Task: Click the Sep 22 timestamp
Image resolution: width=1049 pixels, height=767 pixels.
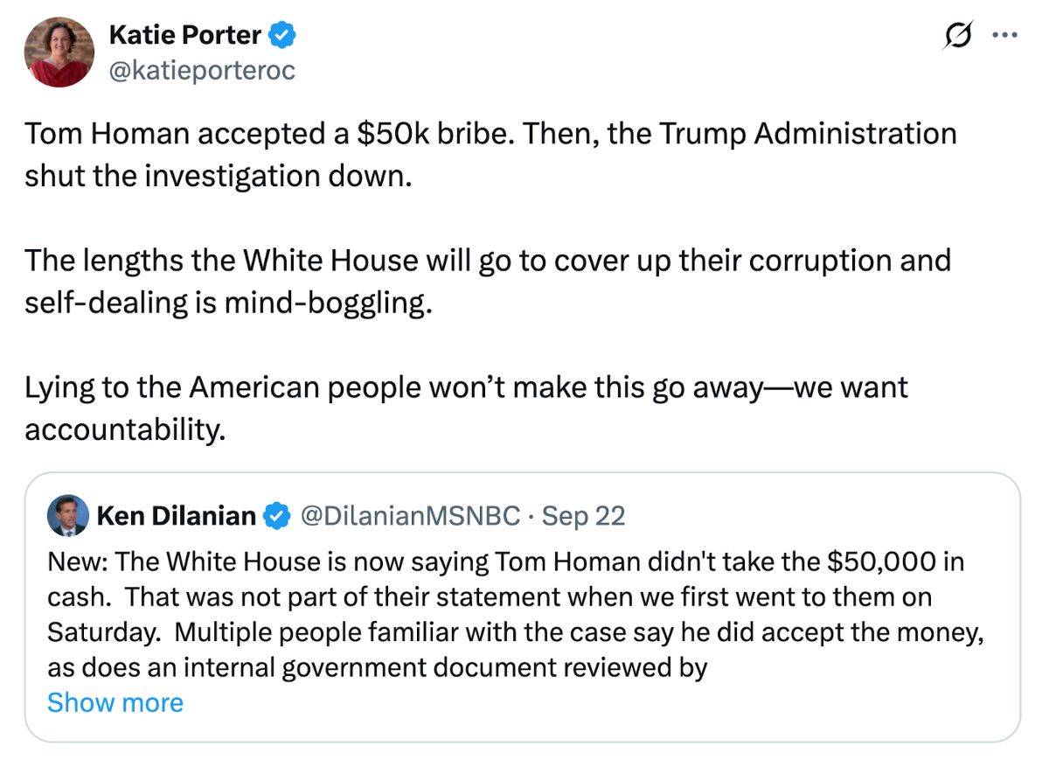Action: pyautogui.click(x=583, y=516)
